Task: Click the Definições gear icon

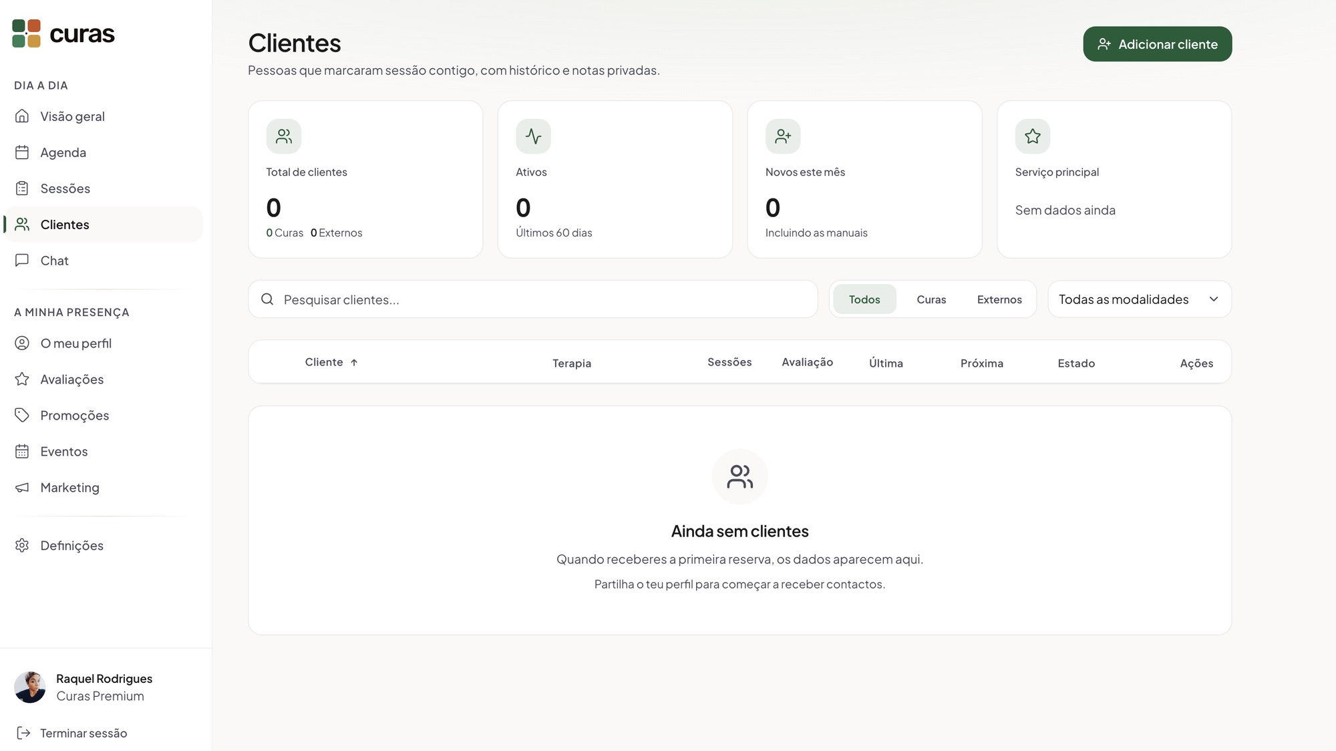Action: click(22, 546)
